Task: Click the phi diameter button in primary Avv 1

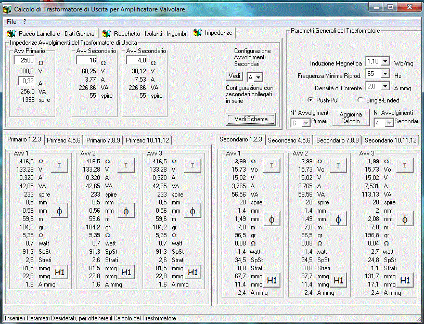Action: 59,211
